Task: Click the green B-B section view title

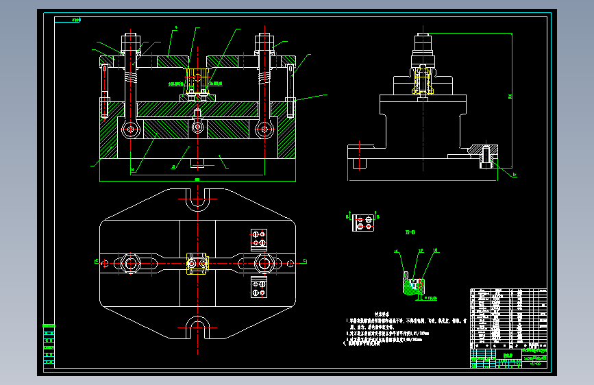Action: coord(410,232)
